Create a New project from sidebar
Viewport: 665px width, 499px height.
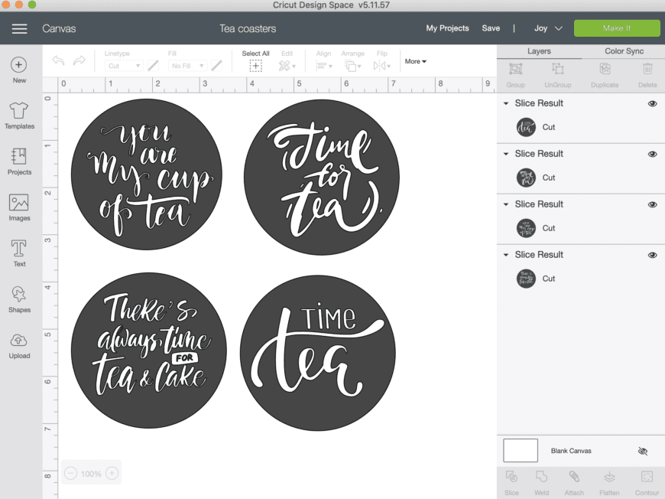tap(19, 70)
